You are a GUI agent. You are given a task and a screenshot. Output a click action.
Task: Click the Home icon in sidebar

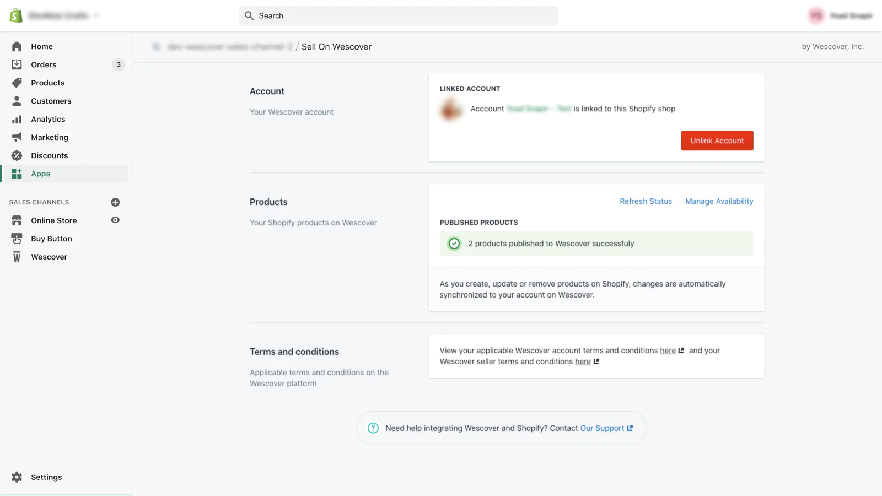pyautogui.click(x=17, y=46)
